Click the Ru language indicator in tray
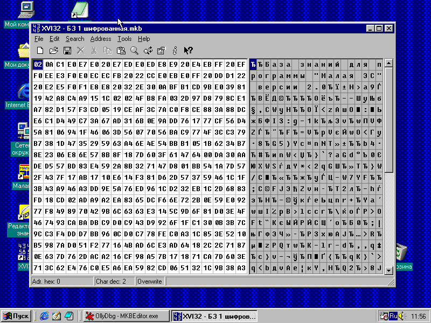Image resolution: width=431 pixels, height=323 pixels. (393, 316)
